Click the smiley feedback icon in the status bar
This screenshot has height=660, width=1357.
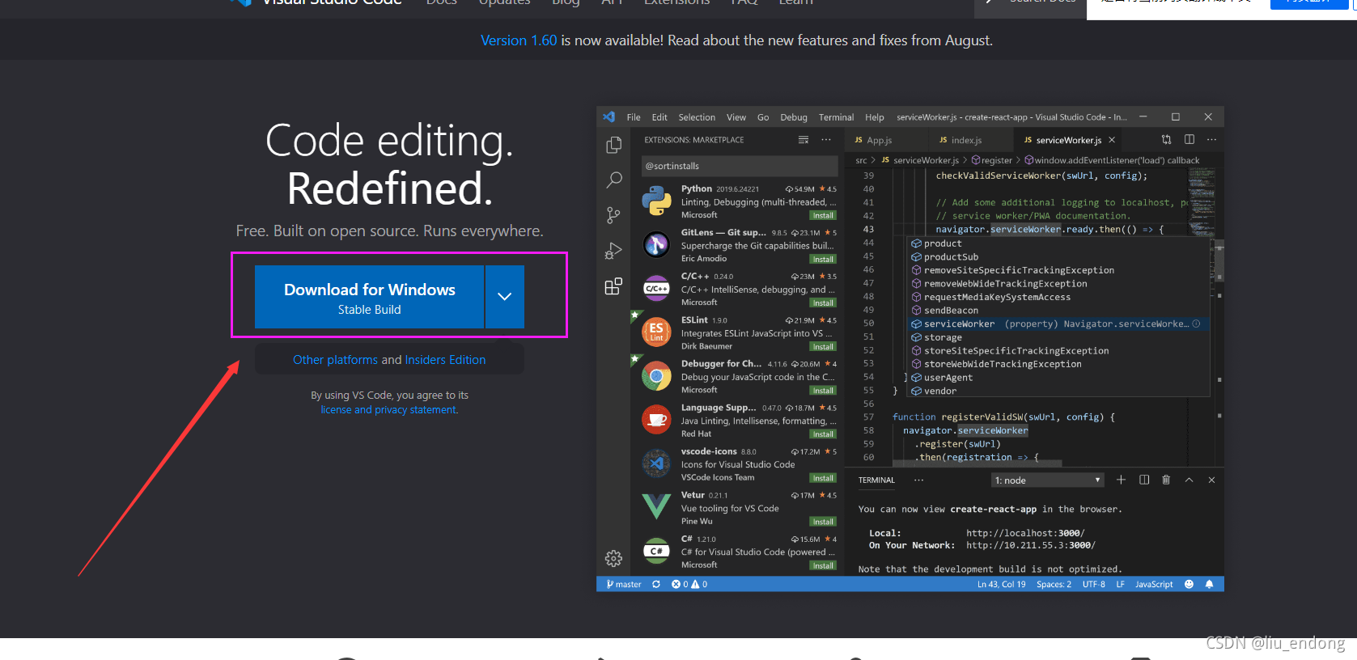point(1189,584)
